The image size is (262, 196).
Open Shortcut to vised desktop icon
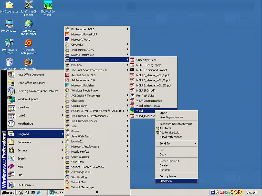(x=48, y=8)
